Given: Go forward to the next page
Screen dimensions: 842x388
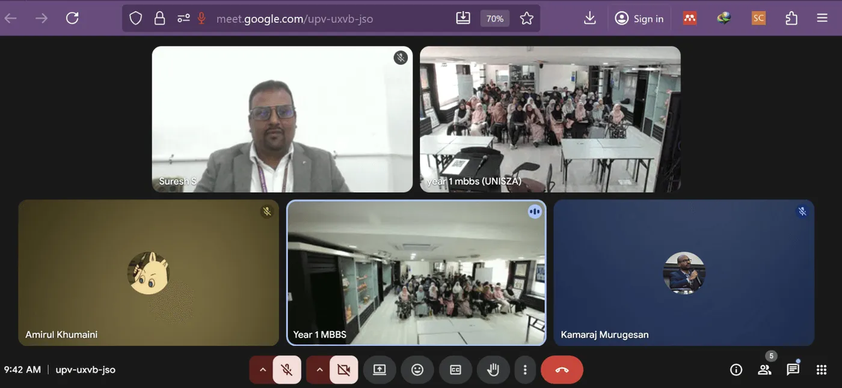Looking at the screenshot, I should (41, 19).
